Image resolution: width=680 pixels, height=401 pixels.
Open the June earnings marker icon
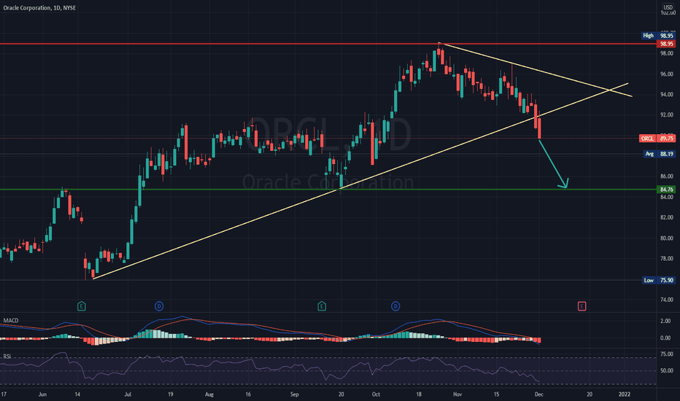(x=82, y=306)
